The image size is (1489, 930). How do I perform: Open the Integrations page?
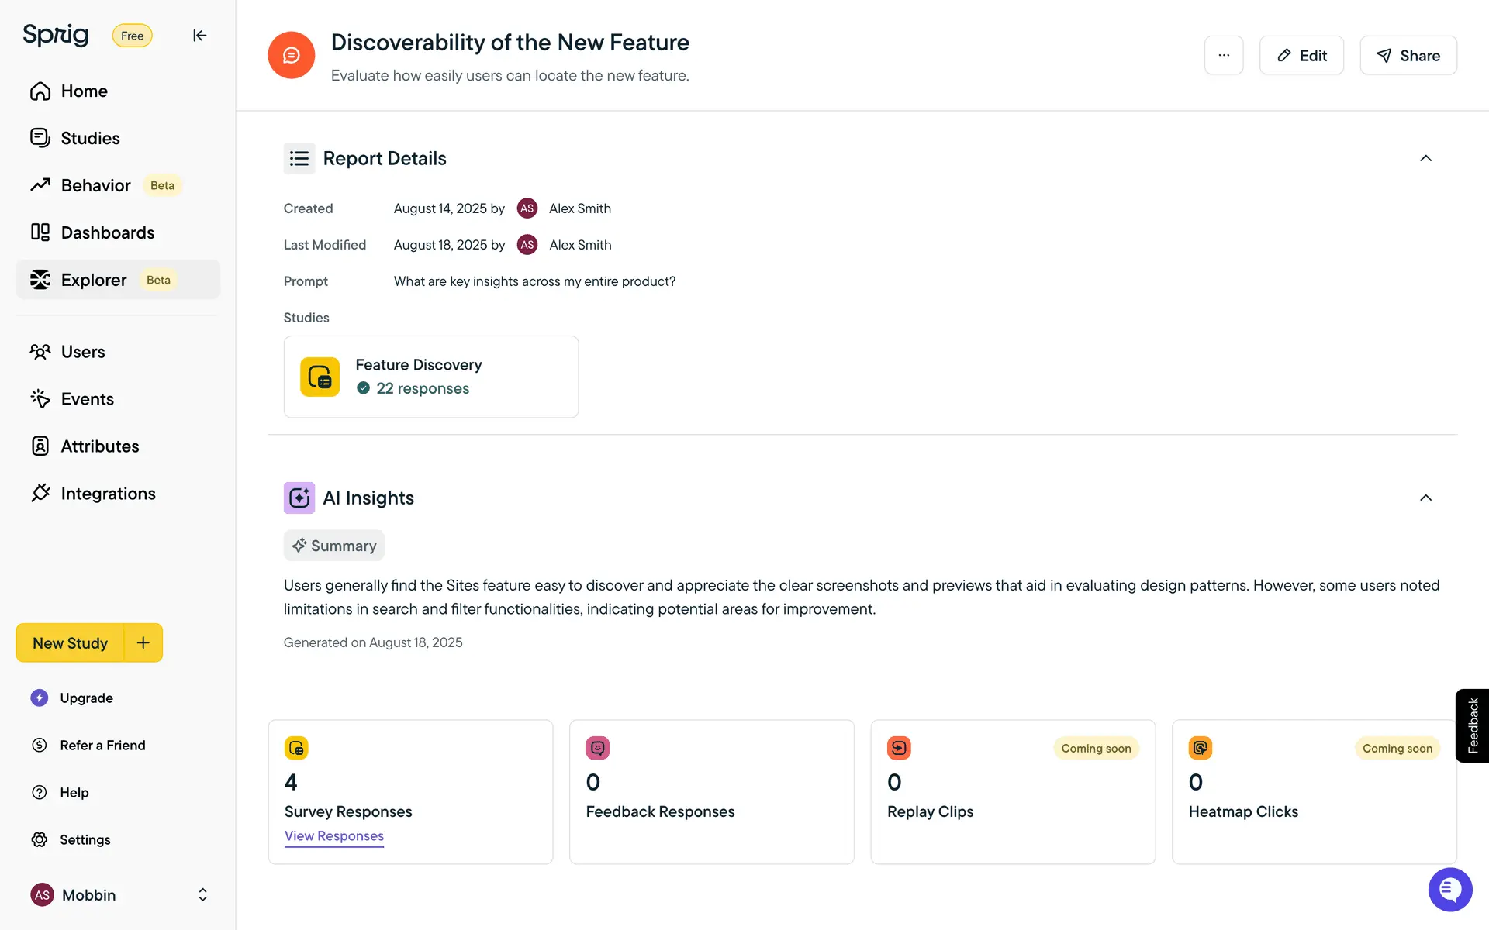tap(108, 494)
